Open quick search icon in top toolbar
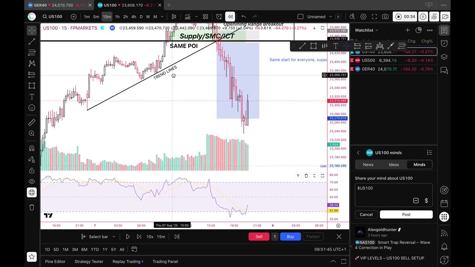Viewport: 475px width, 267px height. click(352, 17)
